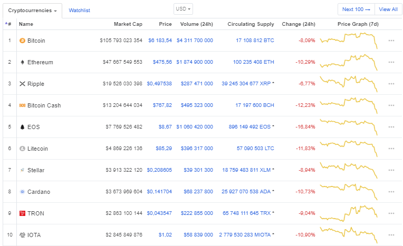
Task: Sort by the # rank column
Action: click(8, 24)
